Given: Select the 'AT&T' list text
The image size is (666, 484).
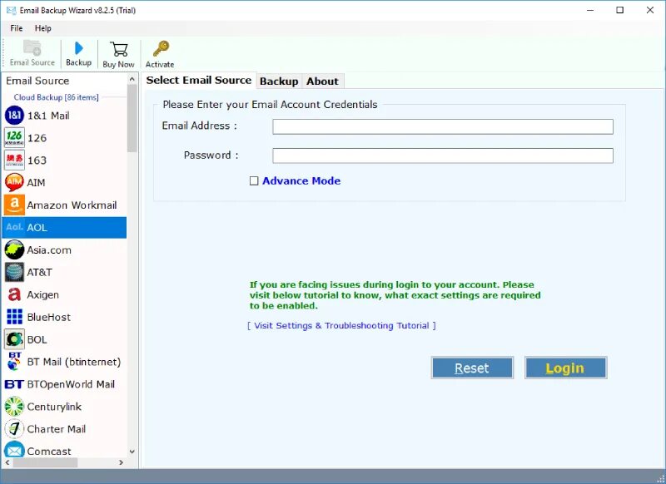Looking at the screenshot, I should pos(39,272).
